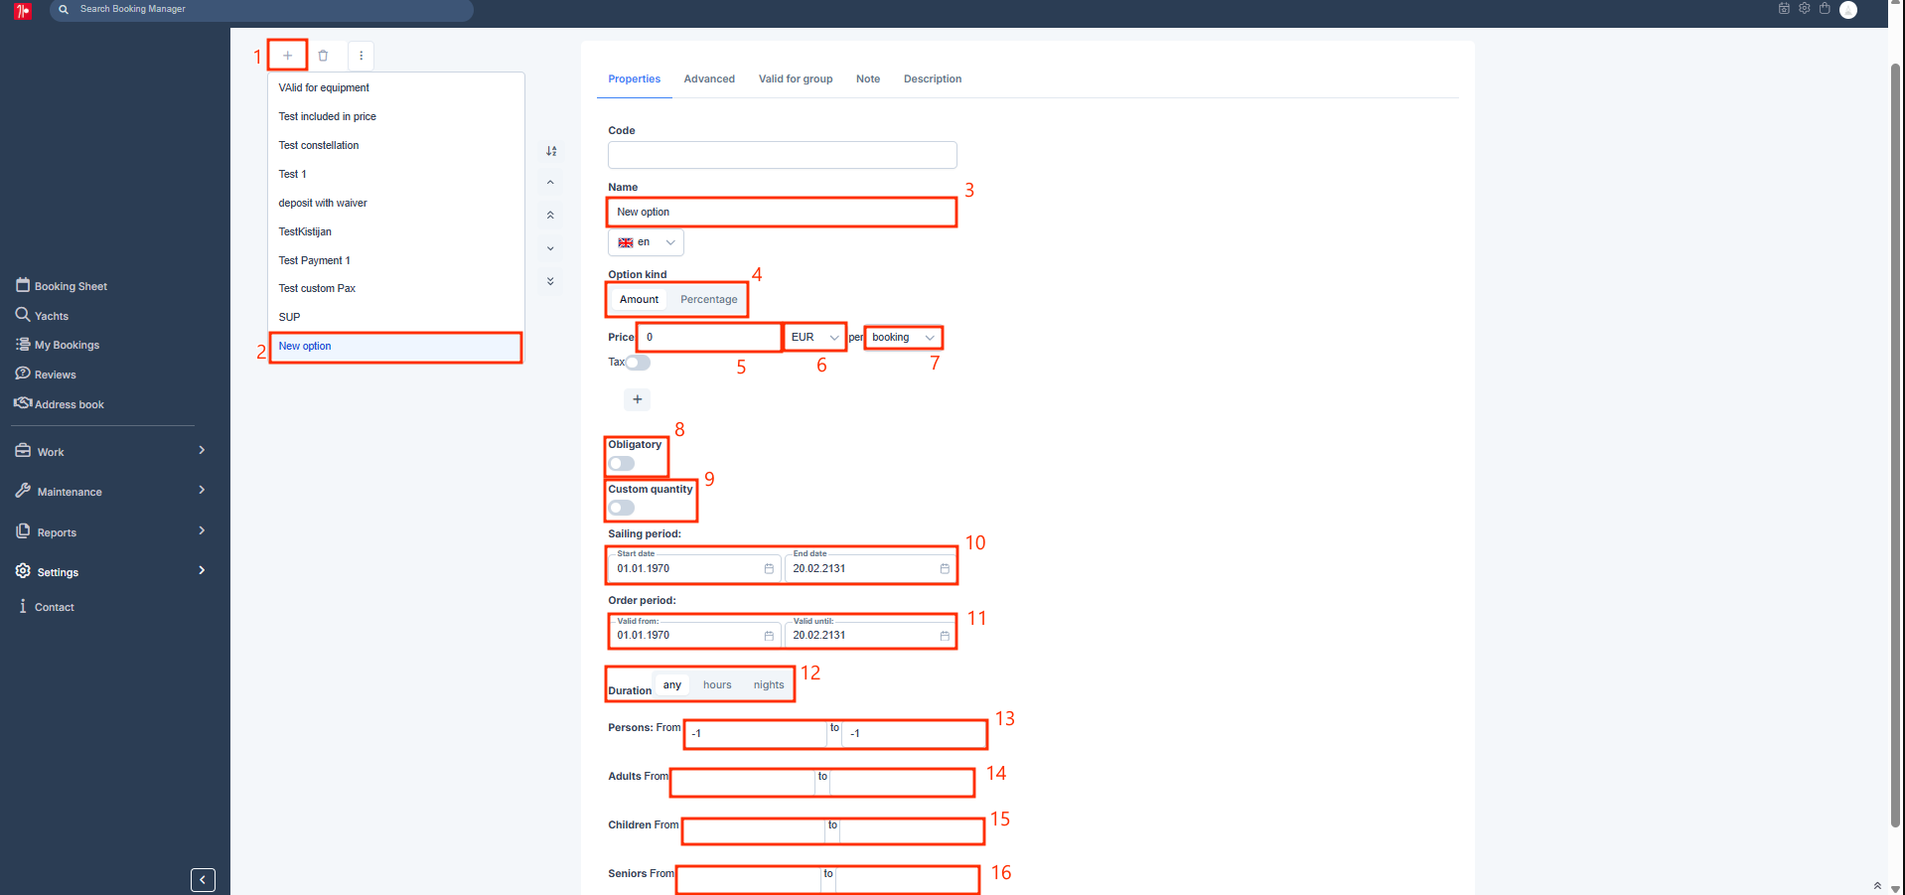Enable the Obligatory switch
The height and width of the screenshot is (895, 1905).
[622, 464]
